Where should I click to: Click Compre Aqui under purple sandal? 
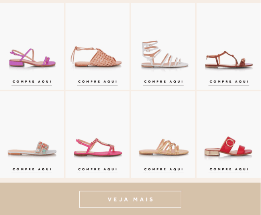coord(32,82)
